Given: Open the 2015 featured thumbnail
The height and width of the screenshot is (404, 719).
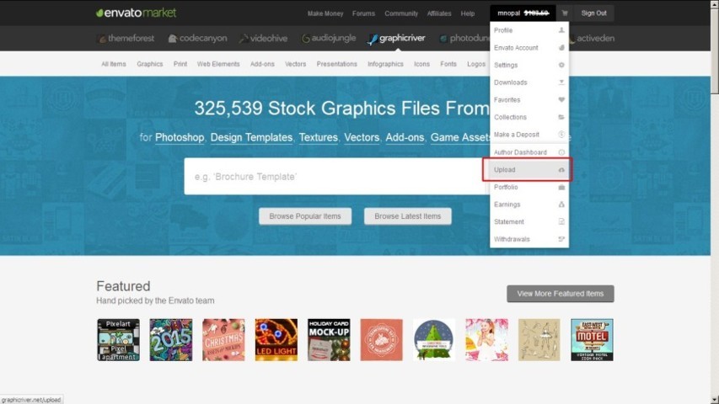Looking at the screenshot, I should (x=171, y=340).
